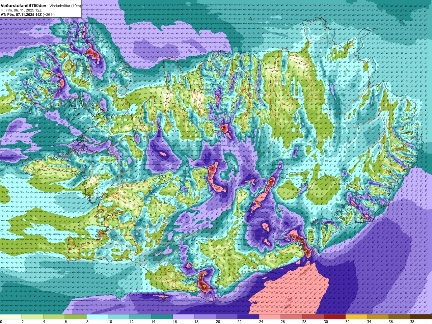Select the salmon 26–28 legend swatch
This screenshot has height=324, width=432.
click(x=292, y=317)
